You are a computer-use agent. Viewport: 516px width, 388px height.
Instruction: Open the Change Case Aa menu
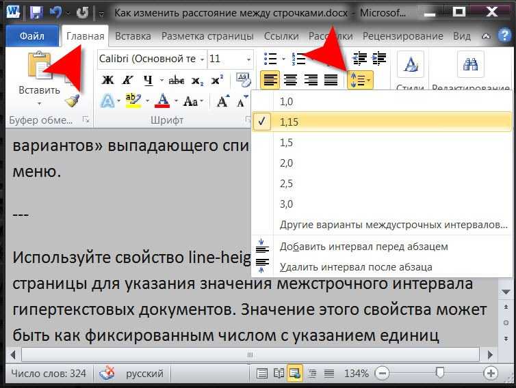(193, 101)
